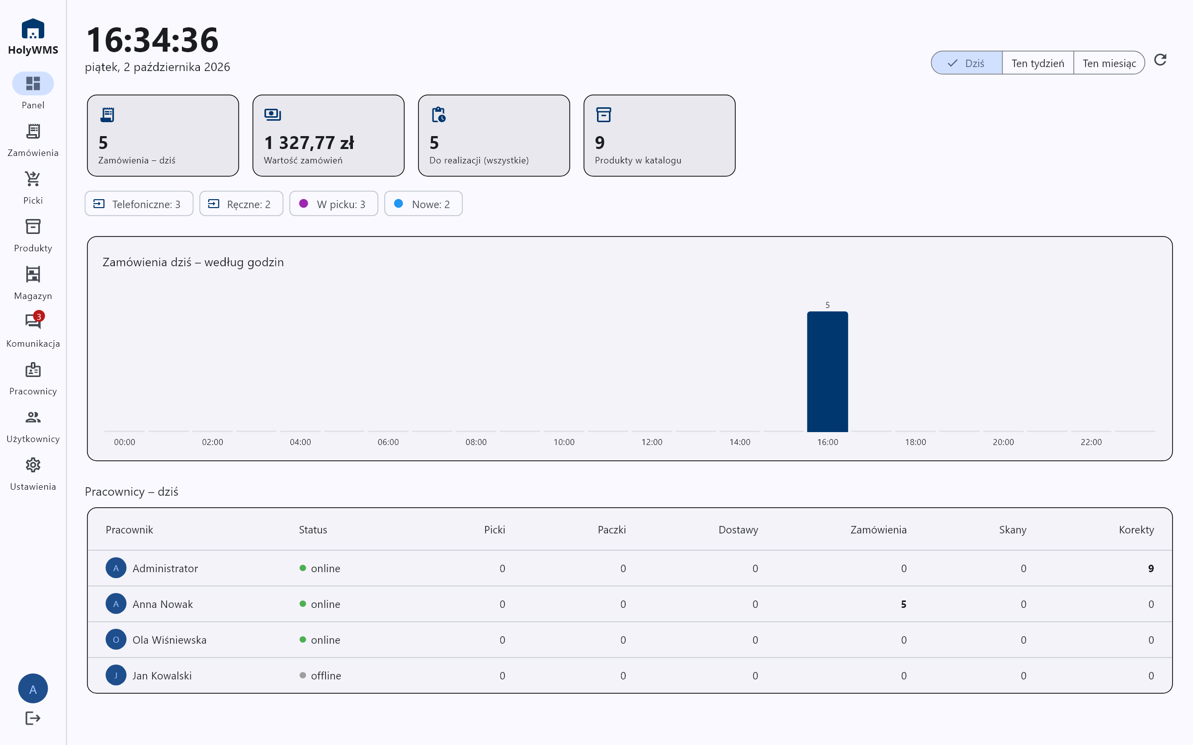This screenshot has height=745, width=1193.
Task: Click the Zamówienia table column header
Action: coord(878,529)
